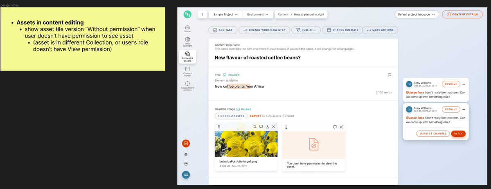
Task: Toggle the Required checkbox beside Title
Action: 225,75
